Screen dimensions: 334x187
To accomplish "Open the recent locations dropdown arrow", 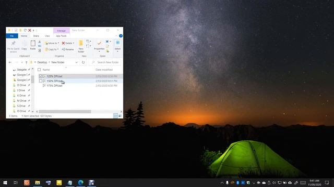I will (x=22, y=62).
